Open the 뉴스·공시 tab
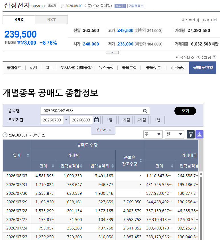The image size is (220, 240). pos(107,67)
